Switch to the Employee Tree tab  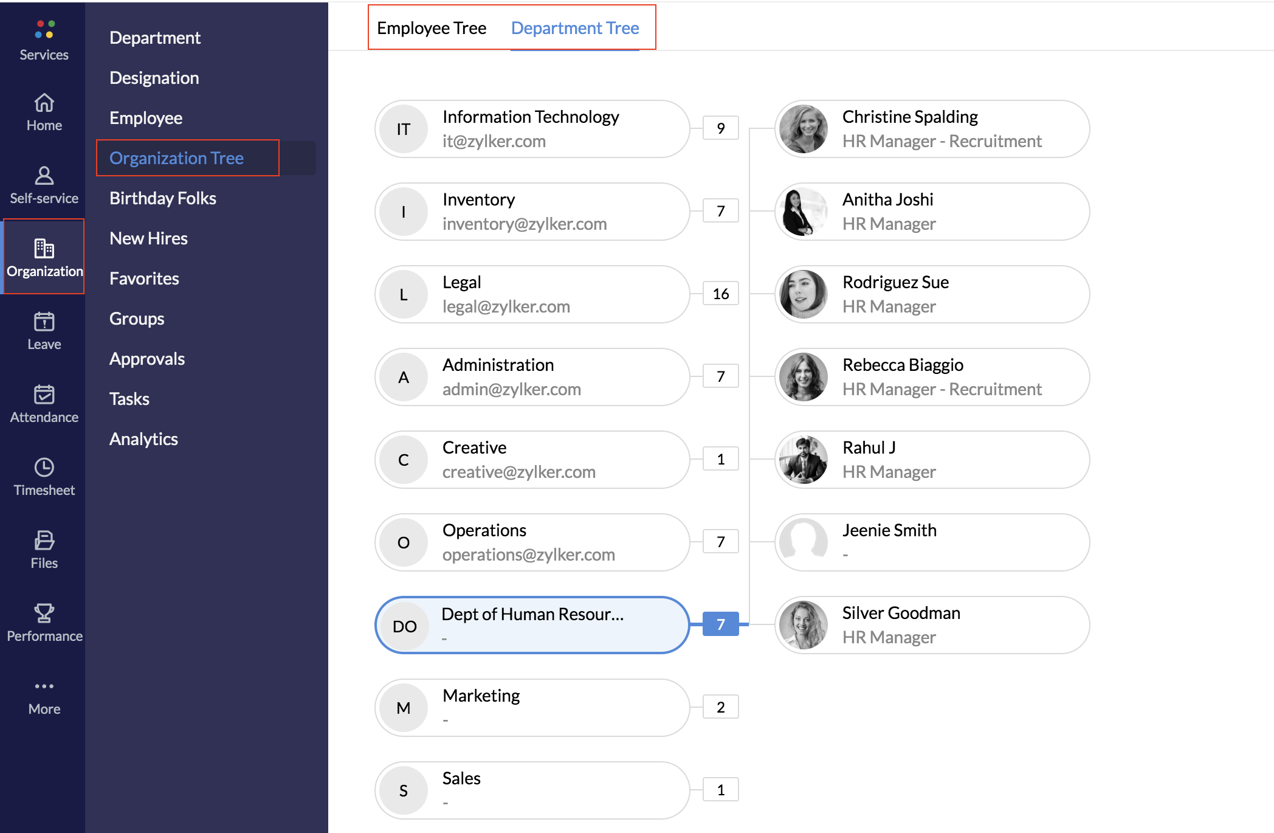point(432,28)
